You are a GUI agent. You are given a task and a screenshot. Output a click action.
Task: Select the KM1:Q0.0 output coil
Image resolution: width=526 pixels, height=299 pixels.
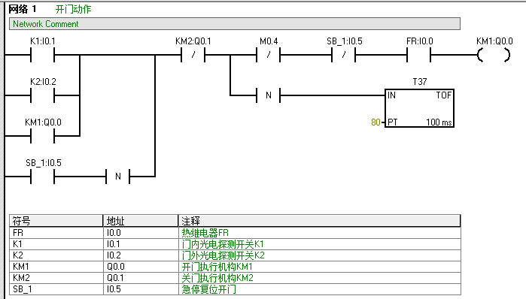click(x=494, y=55)
